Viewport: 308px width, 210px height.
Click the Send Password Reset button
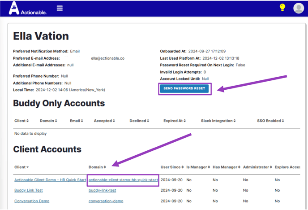[184, 88]
